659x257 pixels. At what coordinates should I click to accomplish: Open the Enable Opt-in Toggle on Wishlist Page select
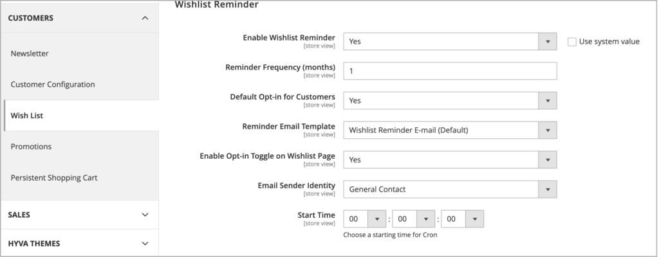[450, 159]
